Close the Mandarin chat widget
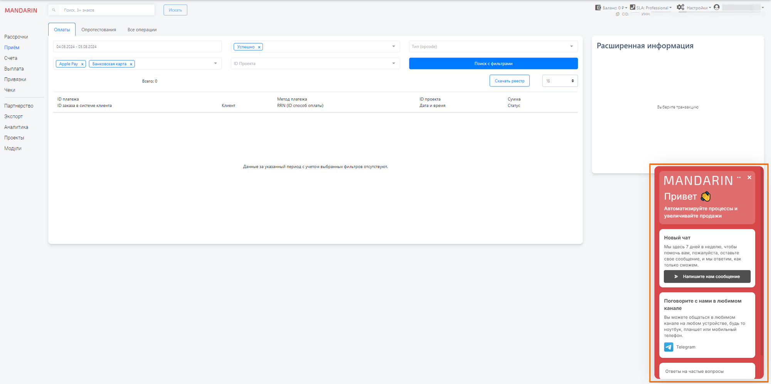771x384 pixels. click(x=749, y=178)
